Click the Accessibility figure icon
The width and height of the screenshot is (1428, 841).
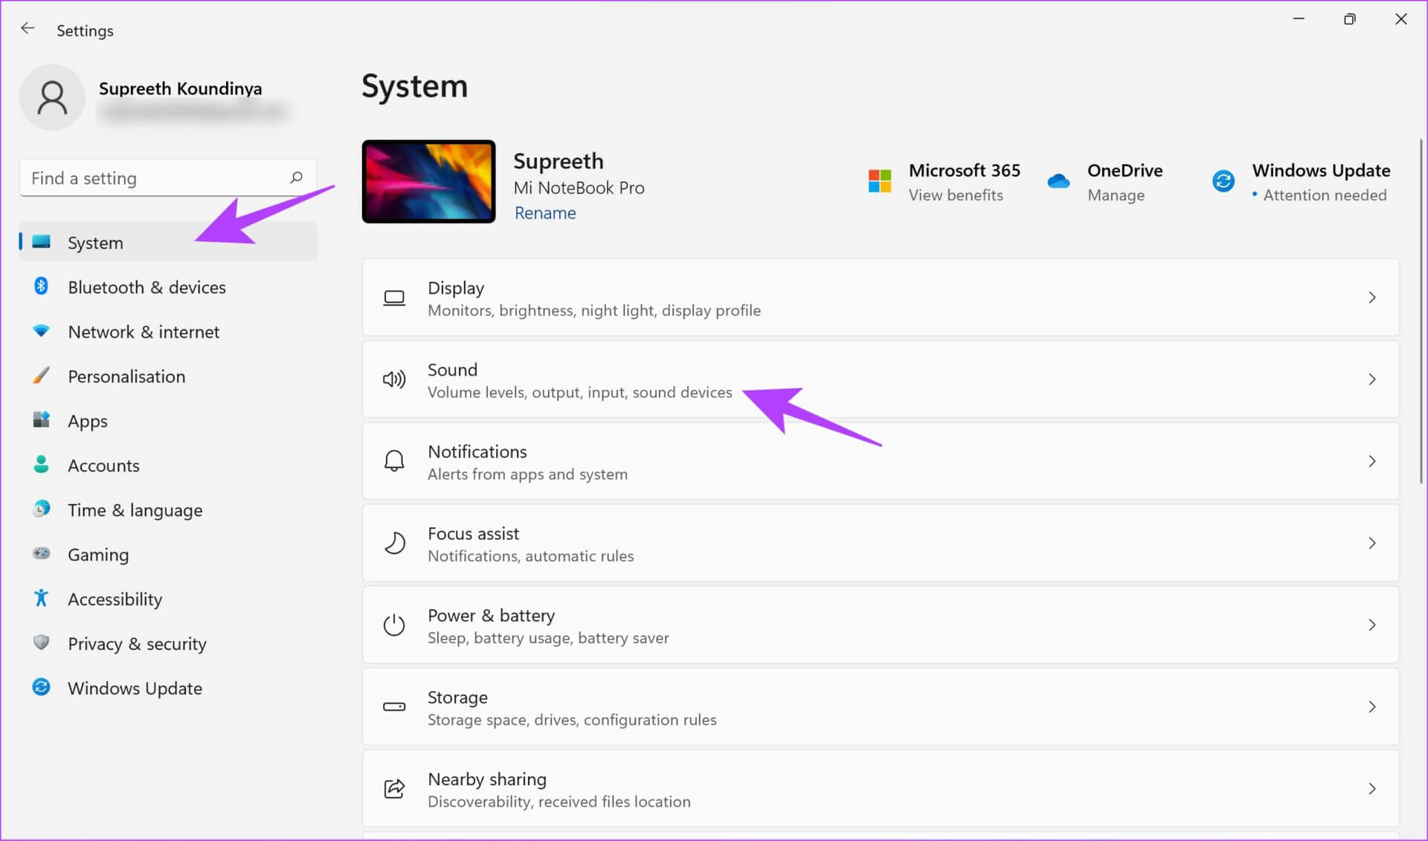pos(42,599)
